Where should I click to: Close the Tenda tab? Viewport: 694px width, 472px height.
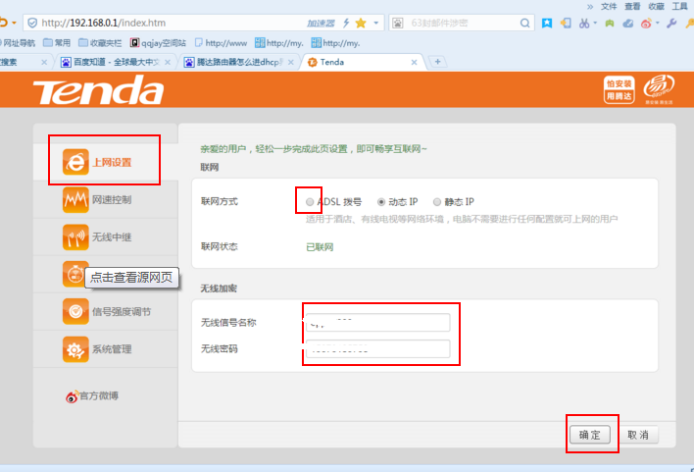tap(414, 63)
